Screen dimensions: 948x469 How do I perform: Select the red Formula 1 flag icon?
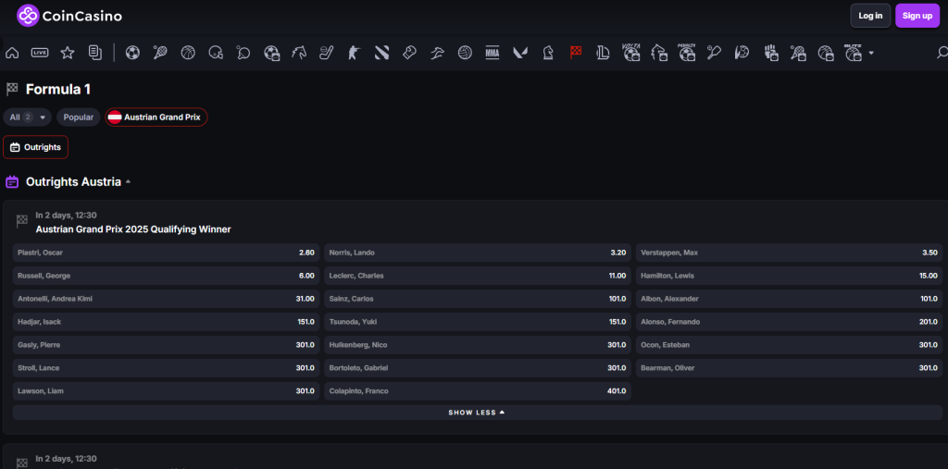pyautogui.click(x=576, y=53)
